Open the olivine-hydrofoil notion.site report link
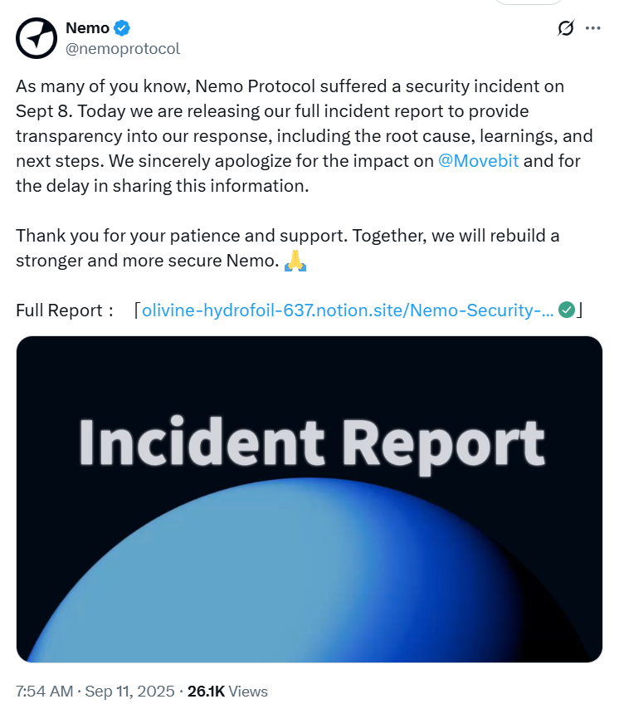 click(x=347, y=310)
